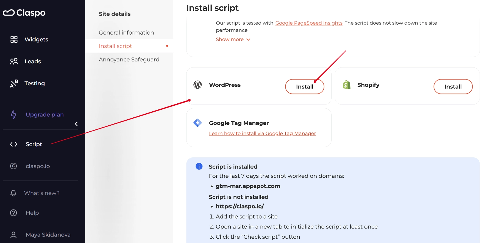The width and height of the screenshot is (493, 243).
Task: Click the Claspo logo
Action: click(x=24, y=13)
